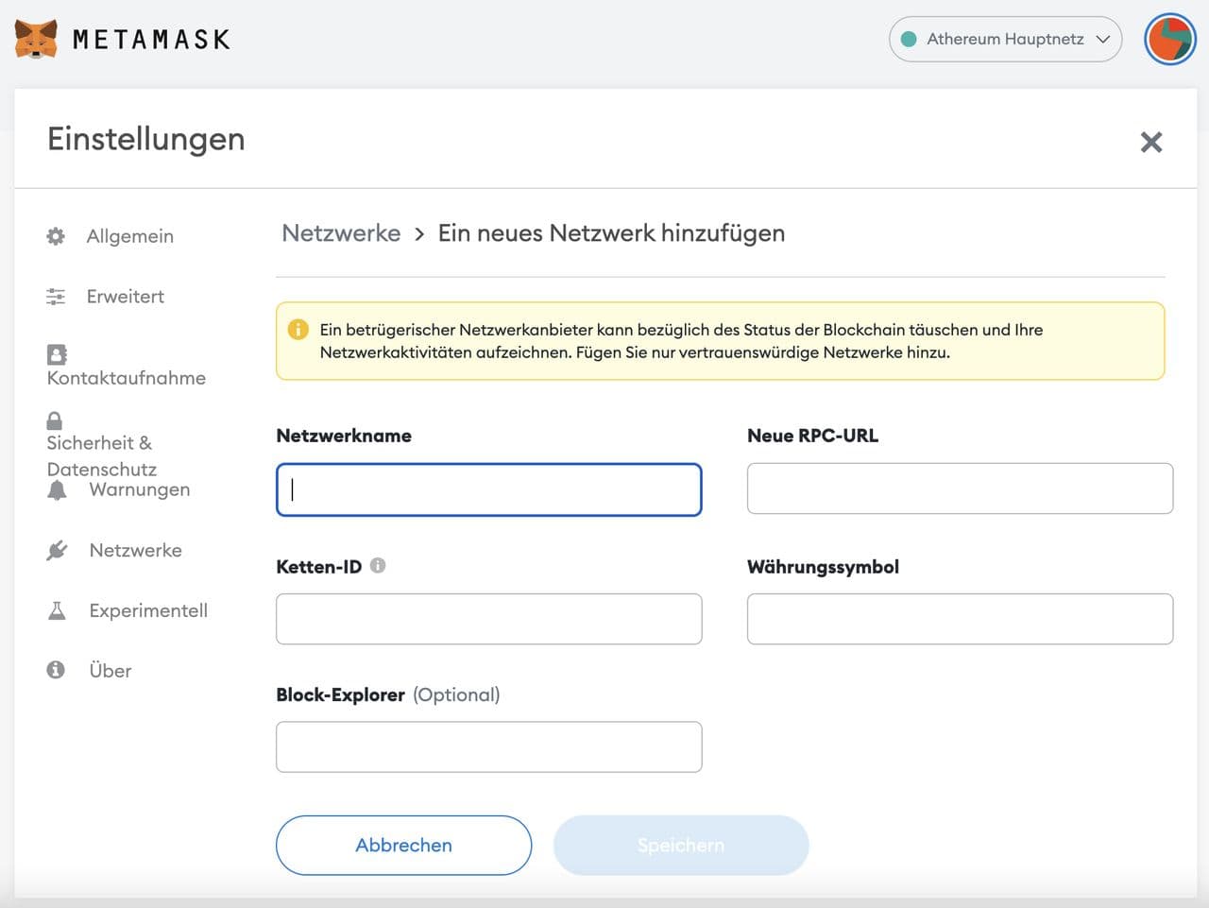Click the Ketten-ID info tooltip icon
The width and height of the screenshot is (1209, 908).
click(378, 566)
